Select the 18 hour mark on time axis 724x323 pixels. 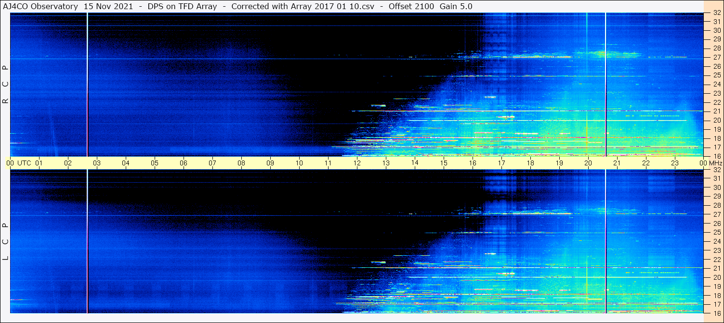tap(530, 163)
